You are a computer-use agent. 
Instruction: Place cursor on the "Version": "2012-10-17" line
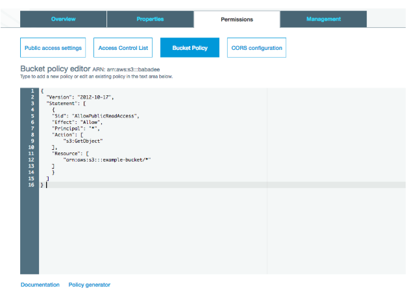80,97
